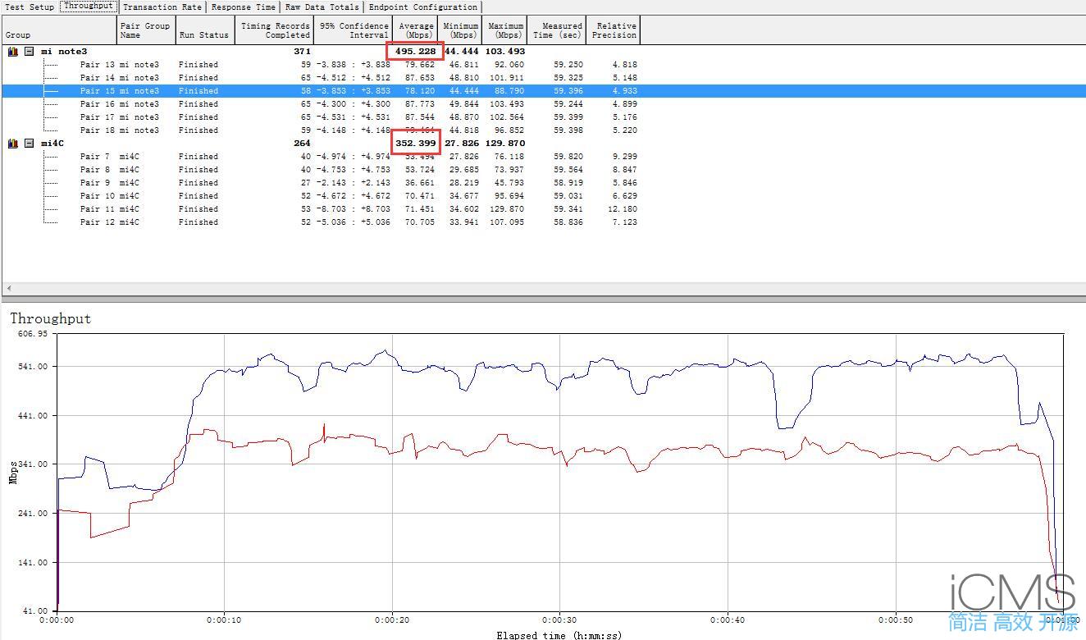
Task: Click the Elapsed time (h:mm:ss) axis title
Action: click(x=559, y=634)
